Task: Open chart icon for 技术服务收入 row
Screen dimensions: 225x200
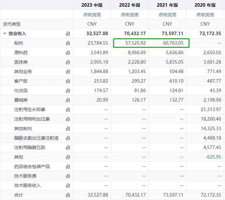Action: pos(68,185)
